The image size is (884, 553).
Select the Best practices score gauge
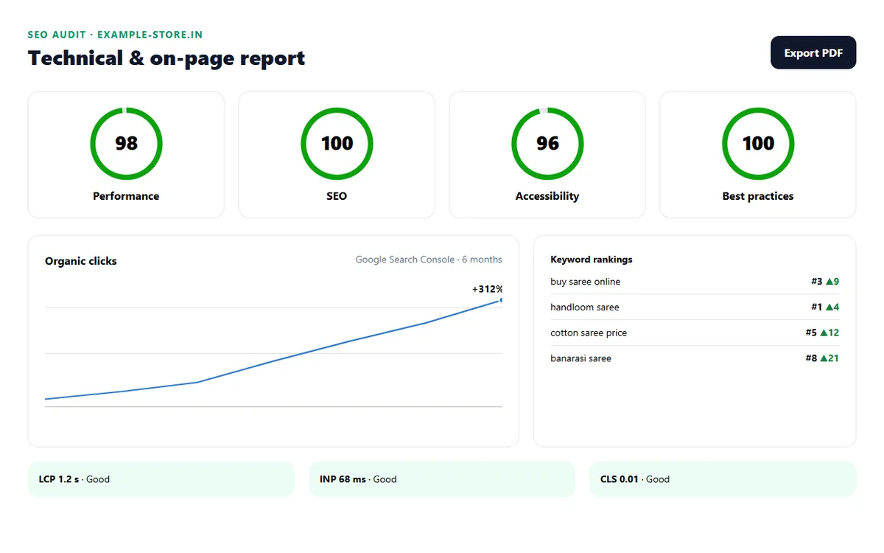[x=758, y=143]
